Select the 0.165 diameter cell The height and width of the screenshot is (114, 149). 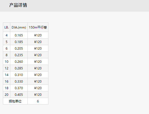point(19,35)
